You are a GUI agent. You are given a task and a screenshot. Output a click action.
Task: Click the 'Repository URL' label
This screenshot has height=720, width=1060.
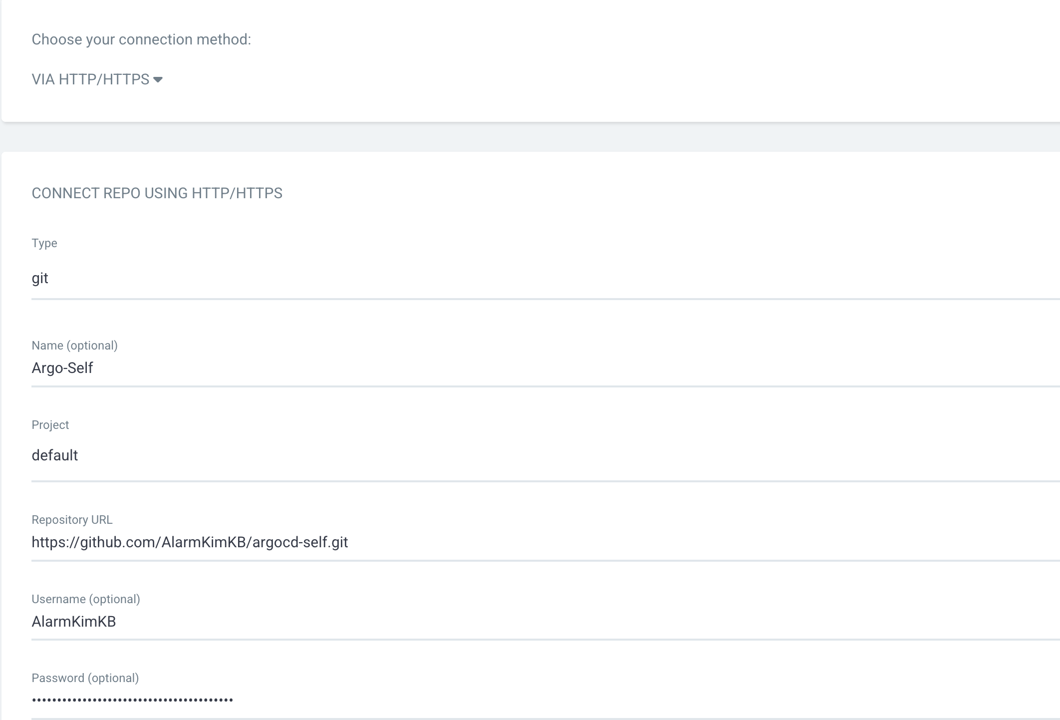pos(72,520)
